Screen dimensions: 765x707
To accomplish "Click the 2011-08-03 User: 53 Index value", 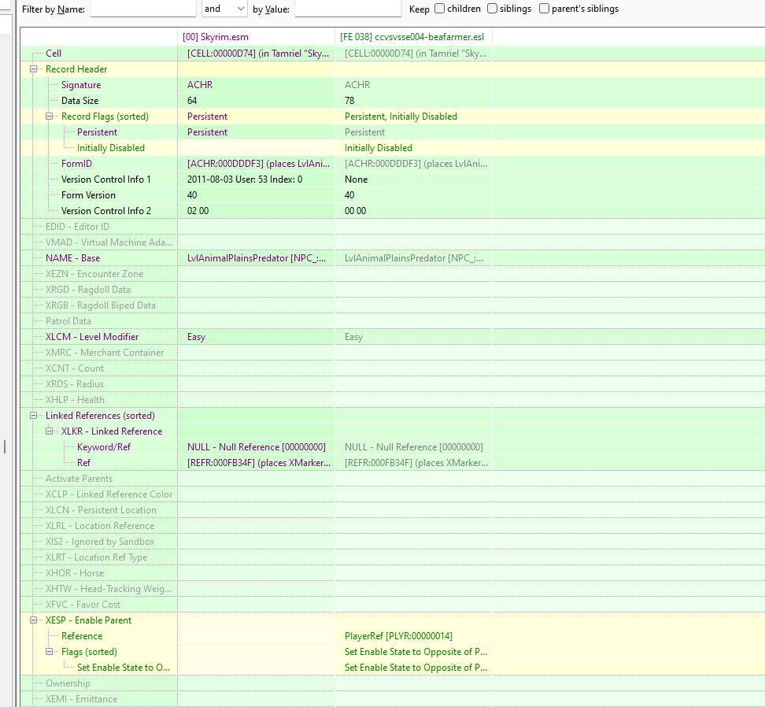I will click(245, 180).
